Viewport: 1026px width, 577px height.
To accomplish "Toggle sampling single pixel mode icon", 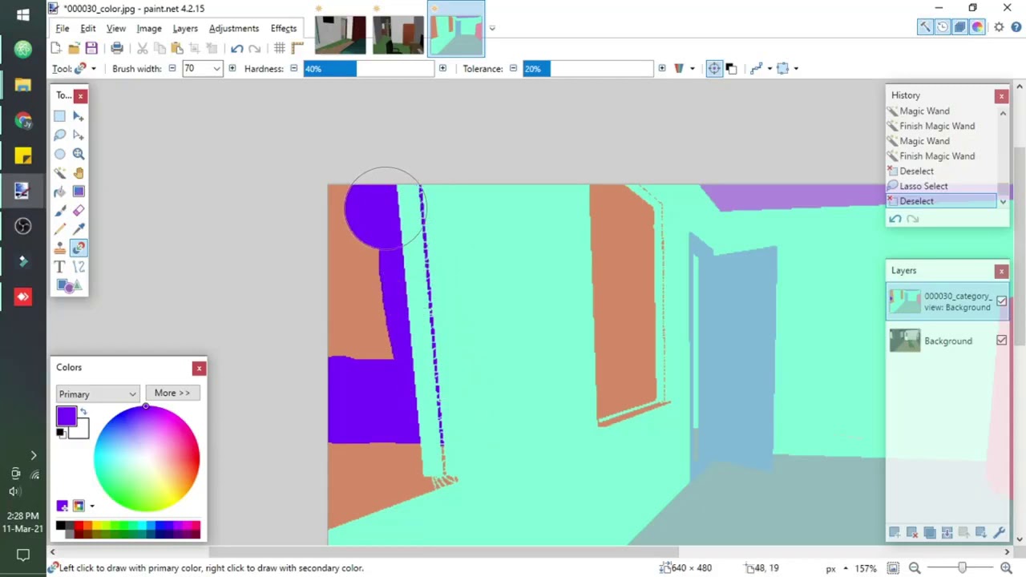I will point(714,69).
